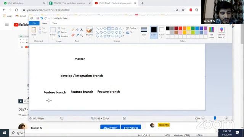Open the YouTube hamburger guide menu
This screenshot has width=244, height=137.
pos(7,25)
